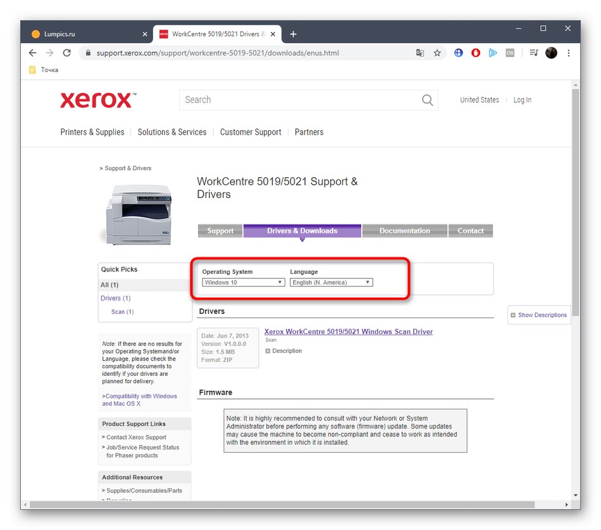The height and width of the screenshot is (530, 601).
Task: Open the media playlist control icon
Action: coord(533,53)
